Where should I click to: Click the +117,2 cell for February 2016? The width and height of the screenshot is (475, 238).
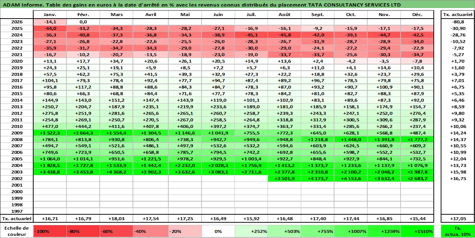pos(83,87)
